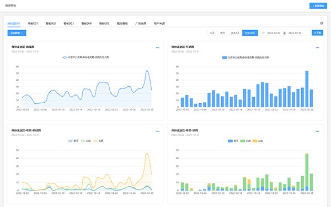The width and height of the screenshot is (331, 207).
Task: Switch to the 看板004 tab
Action: click(x=87, y=23)
